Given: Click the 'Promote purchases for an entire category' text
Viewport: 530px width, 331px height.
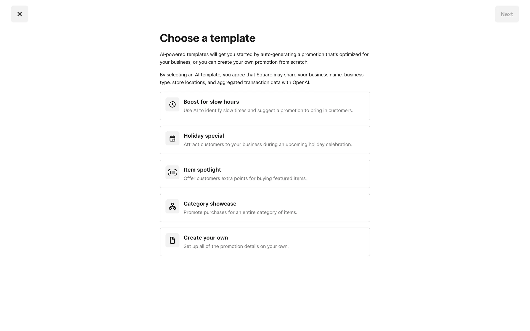Looking at the screenshot, I should click(x=240, y=212).
